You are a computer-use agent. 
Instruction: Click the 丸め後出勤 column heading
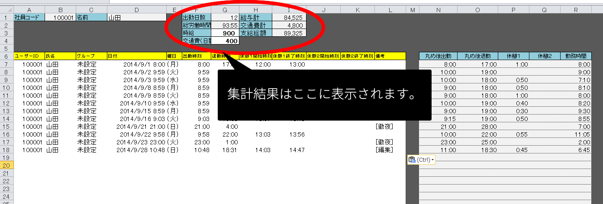(438, 56)
